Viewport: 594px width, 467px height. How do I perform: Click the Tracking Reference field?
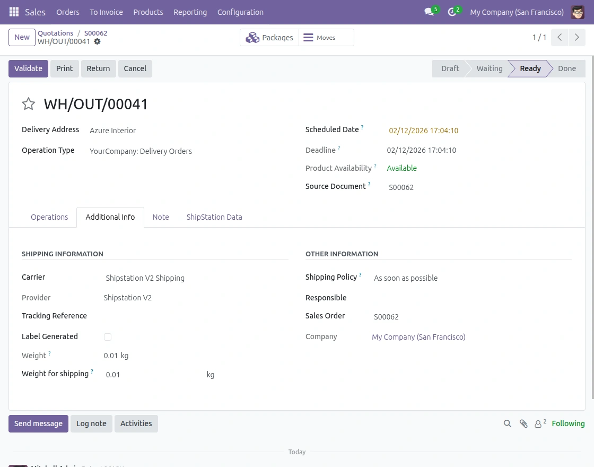[x=195, y=316]
